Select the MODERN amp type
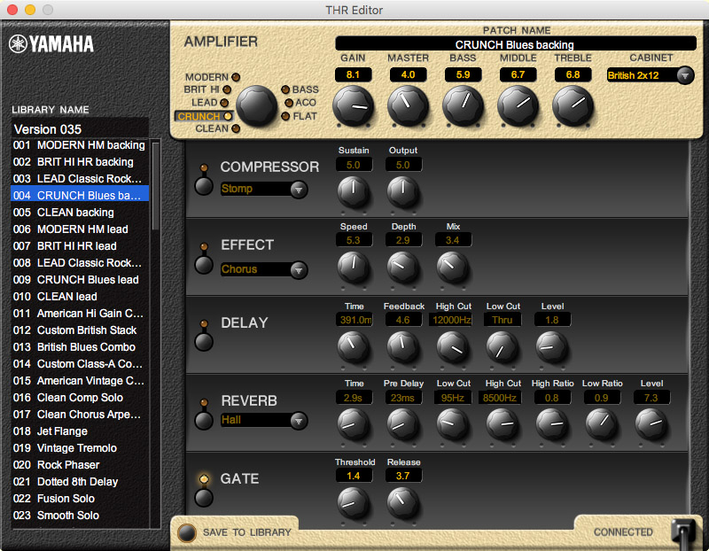Viewport: 709px width, 551px height. [x=236, y=78]
